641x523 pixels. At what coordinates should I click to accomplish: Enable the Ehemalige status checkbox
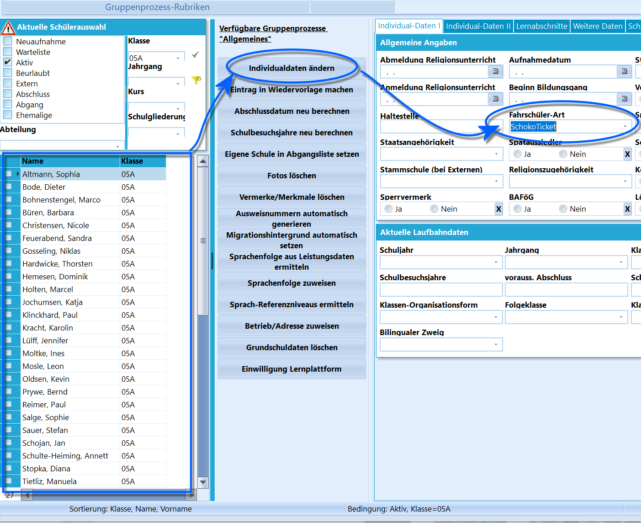tap(7, 115)
